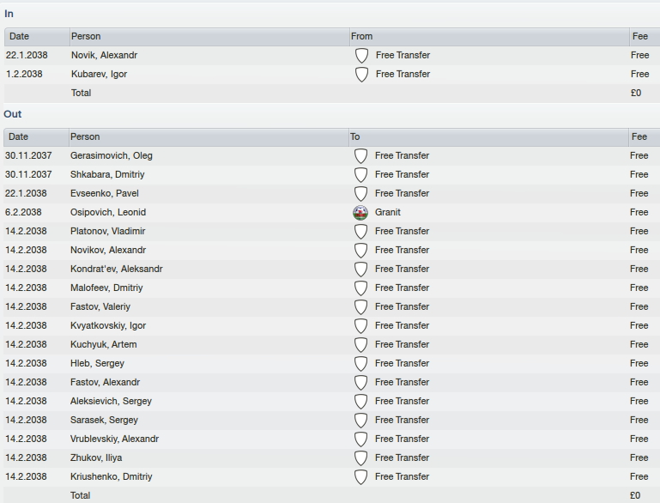Click shield icon in Evseenko, Pavel row
The height and width of the screenshot is (503, 660).
[360, 194]
